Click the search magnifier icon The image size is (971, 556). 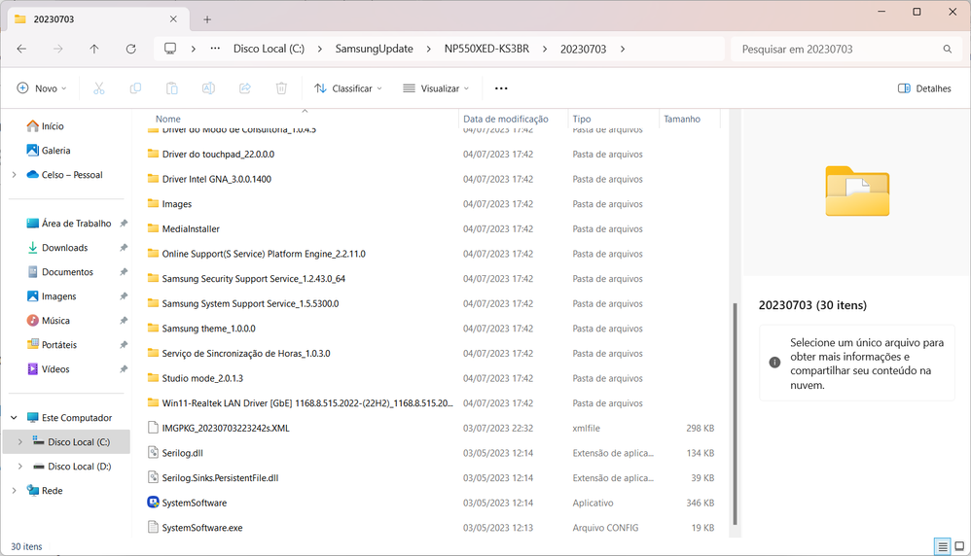(947, 49)
